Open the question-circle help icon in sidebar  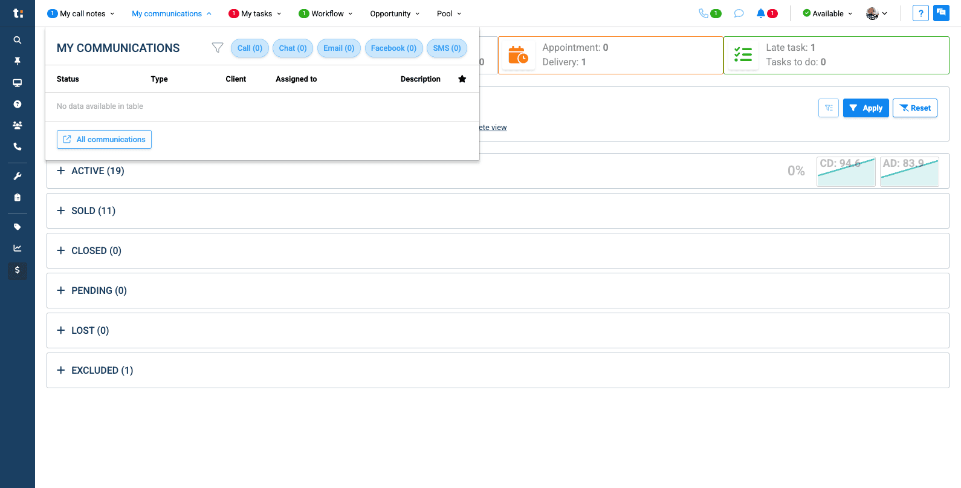18,104
